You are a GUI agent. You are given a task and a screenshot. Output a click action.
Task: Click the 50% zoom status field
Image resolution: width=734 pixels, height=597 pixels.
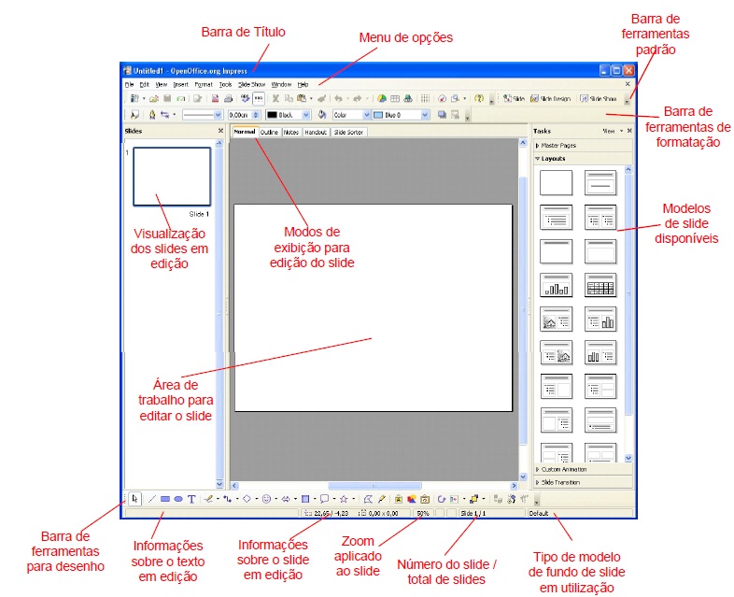[x=423, y=513]
